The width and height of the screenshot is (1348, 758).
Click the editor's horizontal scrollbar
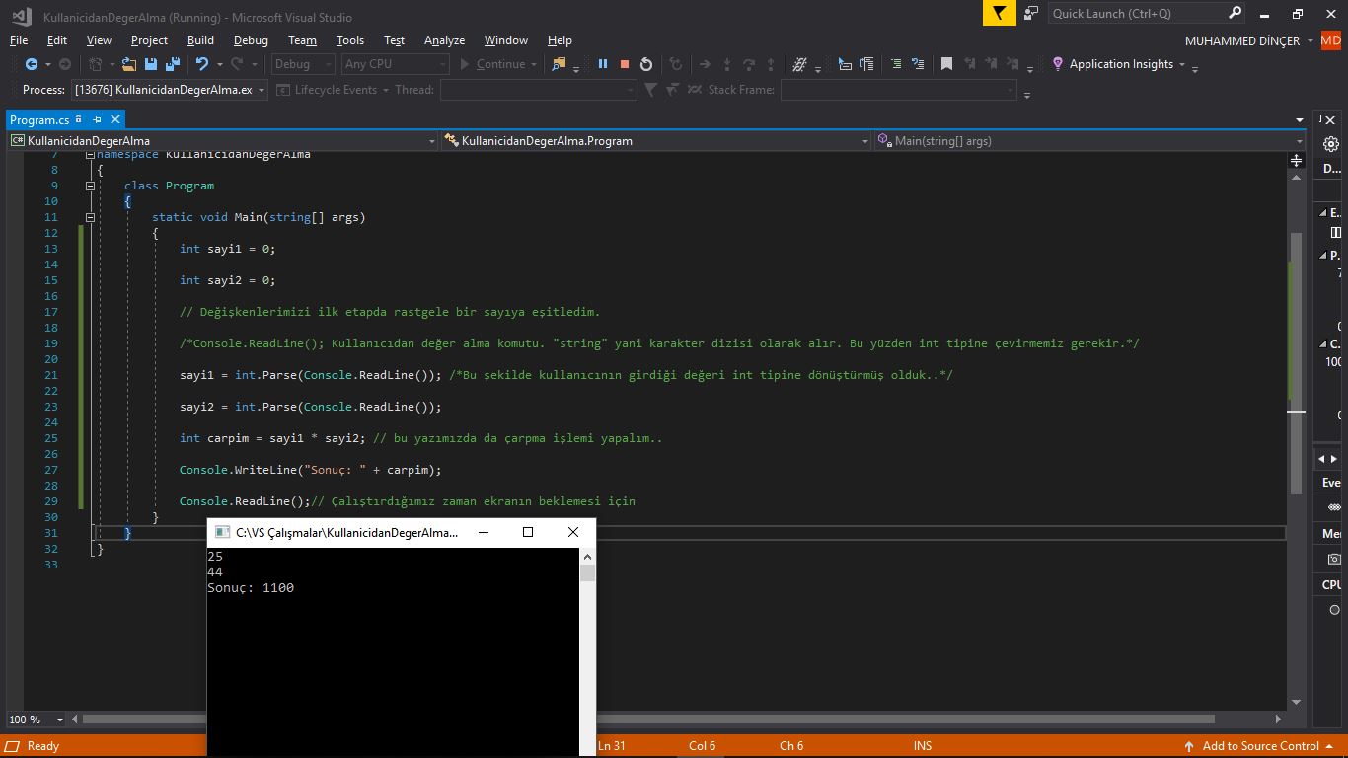coord(888,720)
